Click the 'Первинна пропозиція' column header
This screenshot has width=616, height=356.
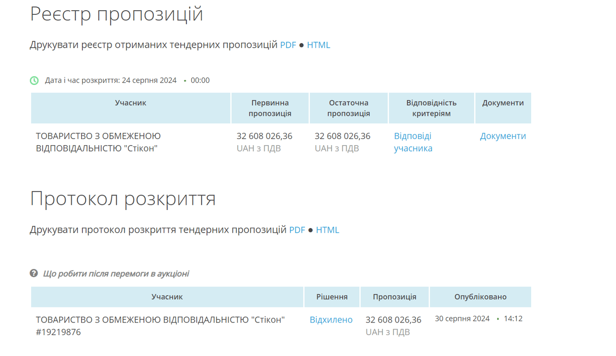[270, 108]
